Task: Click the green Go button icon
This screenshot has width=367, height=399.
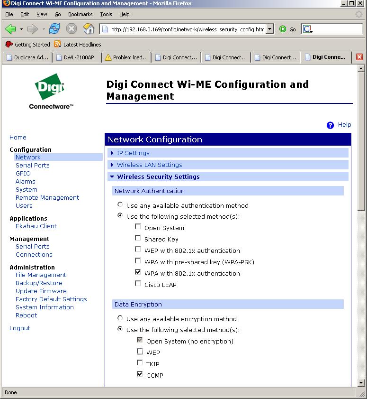Action: (283, 29)
